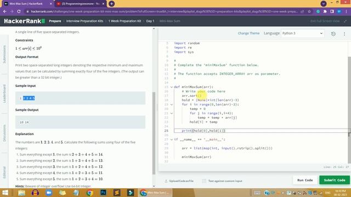Switch to the Programmingoneonone YouTube tab
351x197 pixels.
point(81,4)
